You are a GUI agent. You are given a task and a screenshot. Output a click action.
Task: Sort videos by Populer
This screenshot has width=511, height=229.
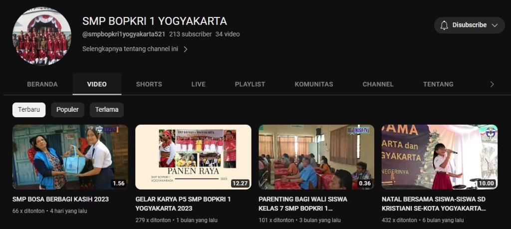[x=67, y=110]
